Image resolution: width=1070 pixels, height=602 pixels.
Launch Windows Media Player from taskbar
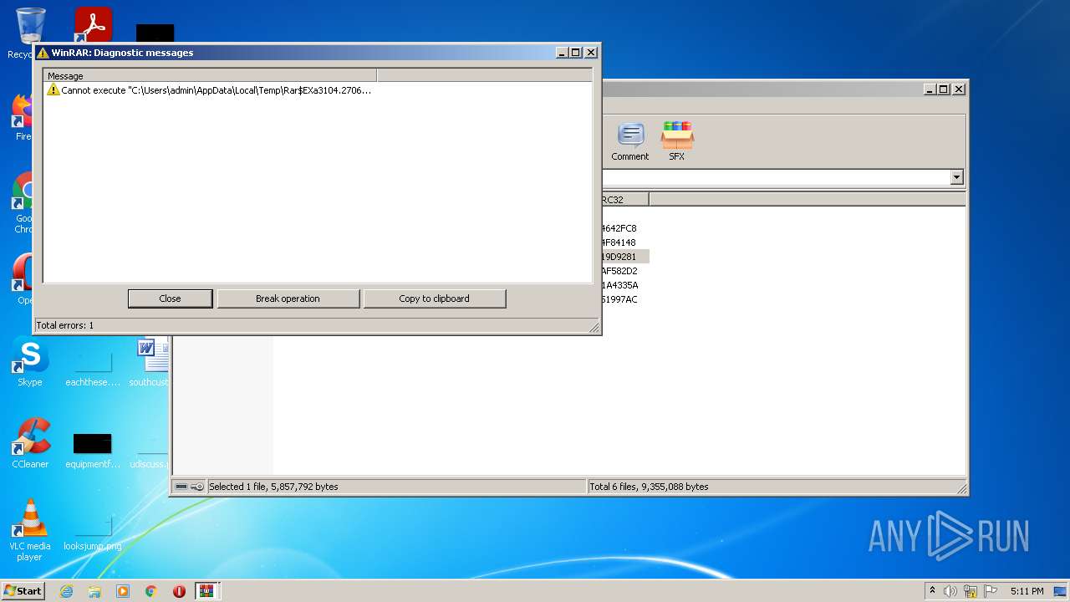tap(123, 591)
